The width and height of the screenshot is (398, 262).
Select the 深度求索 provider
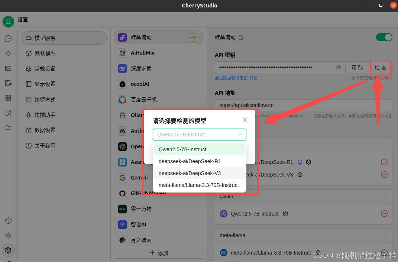click(158, 68)
